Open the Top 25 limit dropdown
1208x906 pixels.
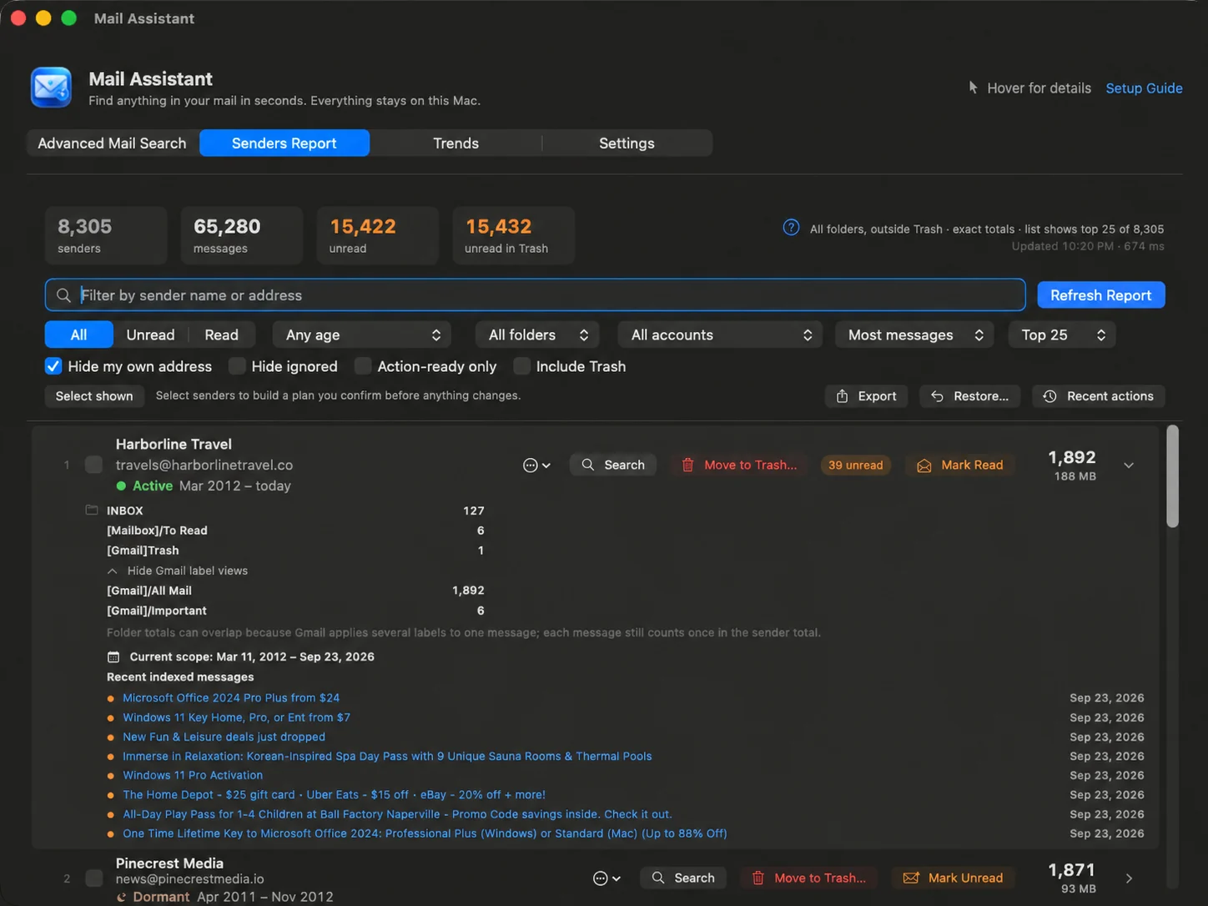1062,335
